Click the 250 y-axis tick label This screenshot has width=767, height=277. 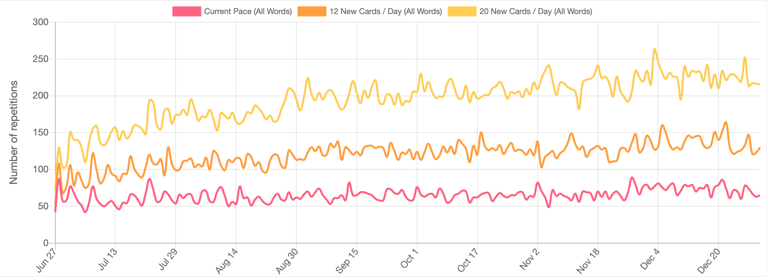[41, 59]
